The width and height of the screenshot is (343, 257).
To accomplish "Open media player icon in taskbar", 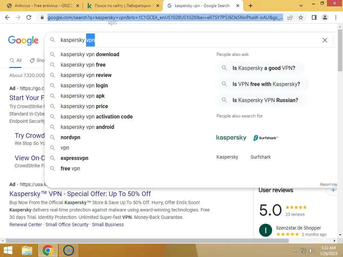I will pos(68,250).
